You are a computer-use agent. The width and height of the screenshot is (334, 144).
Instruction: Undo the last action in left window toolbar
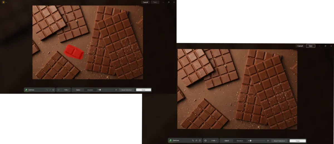point(47,90)
